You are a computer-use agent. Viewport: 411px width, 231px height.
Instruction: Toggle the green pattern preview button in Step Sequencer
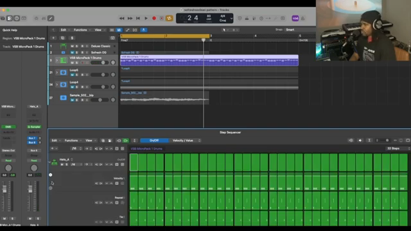(126, 141)
